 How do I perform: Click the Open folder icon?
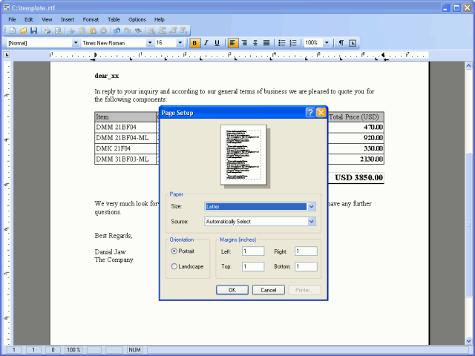pos(23,31)
